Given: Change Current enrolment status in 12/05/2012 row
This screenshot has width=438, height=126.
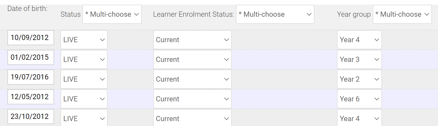Looking at the screenshot, I should click(192, 99).
